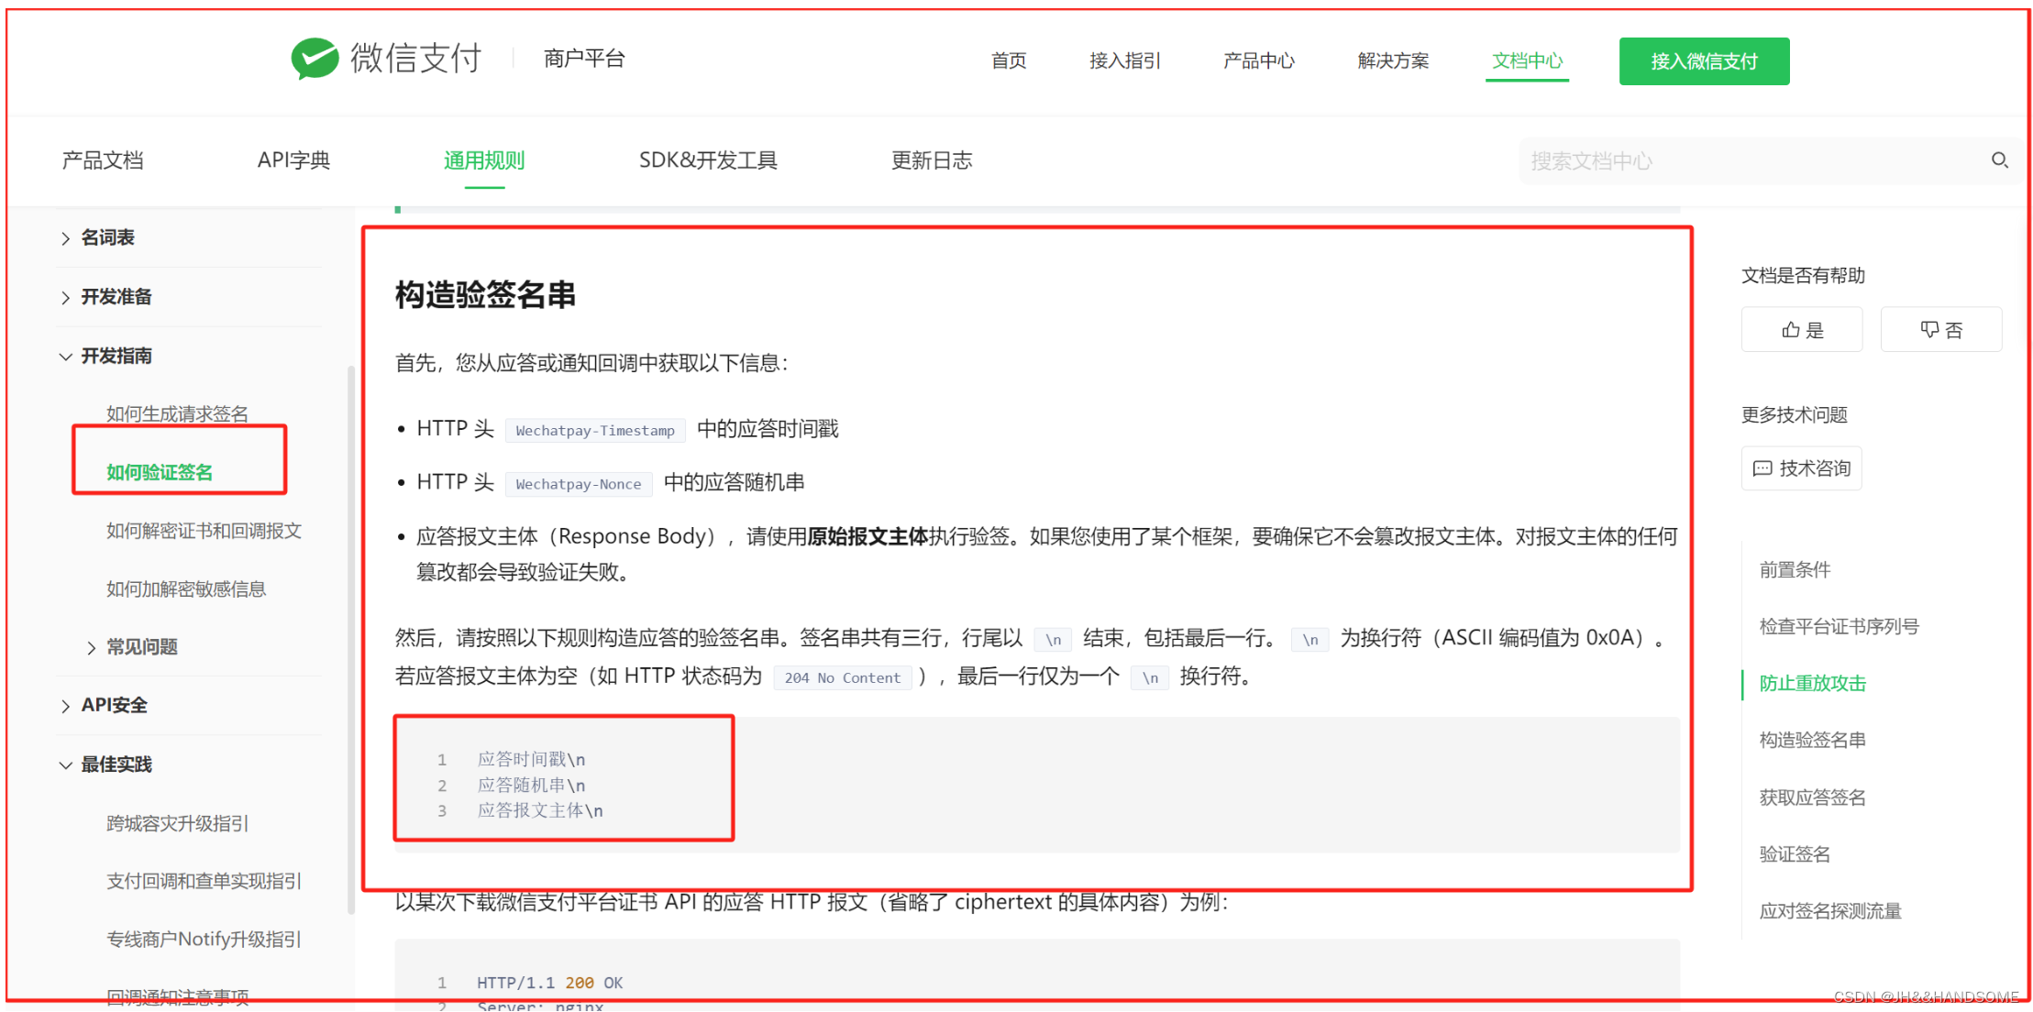
Task: Click the WeChat Pay logo icon
Action: [315, 58]
